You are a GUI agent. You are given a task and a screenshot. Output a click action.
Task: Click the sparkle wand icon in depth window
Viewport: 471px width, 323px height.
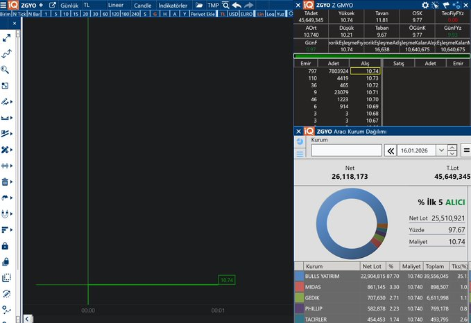coord(435,5)
